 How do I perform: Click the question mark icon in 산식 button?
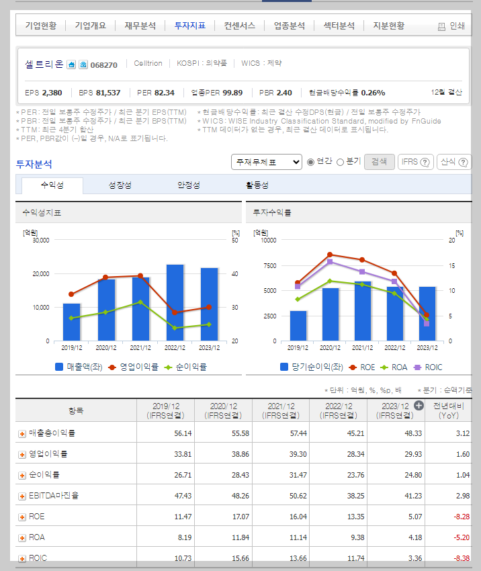tap(463, 163)
